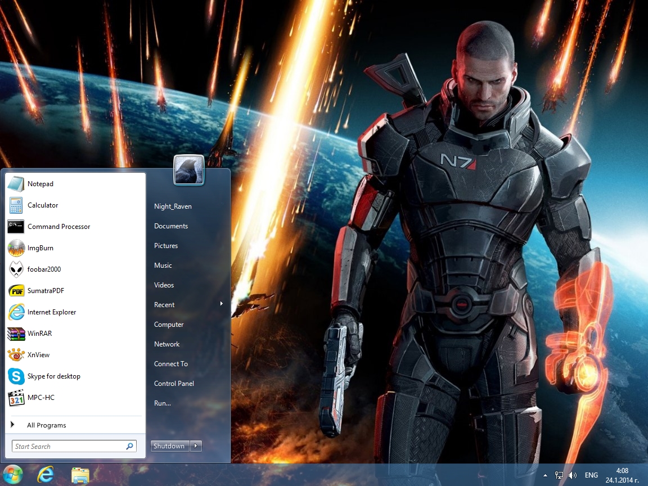
Task: Open Music from the Start menu
Action: point(163,265)
